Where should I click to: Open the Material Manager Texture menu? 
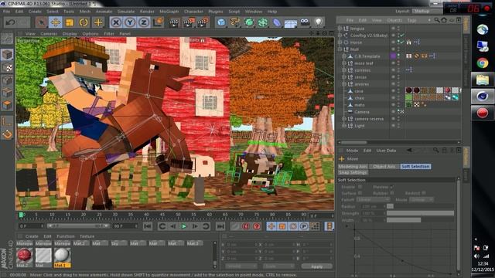87,236
